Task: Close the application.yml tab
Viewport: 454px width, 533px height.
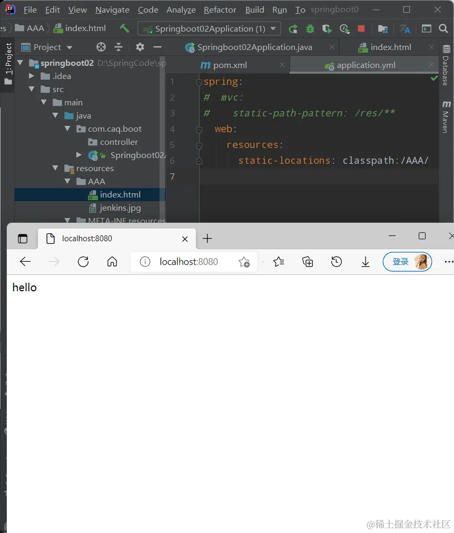Action: coord(431,65)
